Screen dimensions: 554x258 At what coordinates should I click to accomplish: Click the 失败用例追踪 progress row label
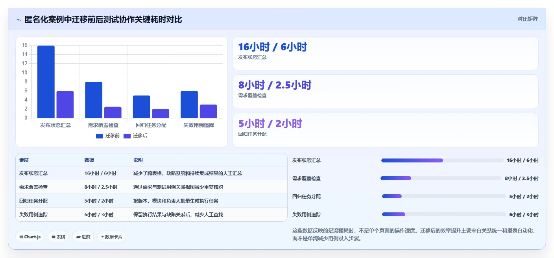(307, 215)
